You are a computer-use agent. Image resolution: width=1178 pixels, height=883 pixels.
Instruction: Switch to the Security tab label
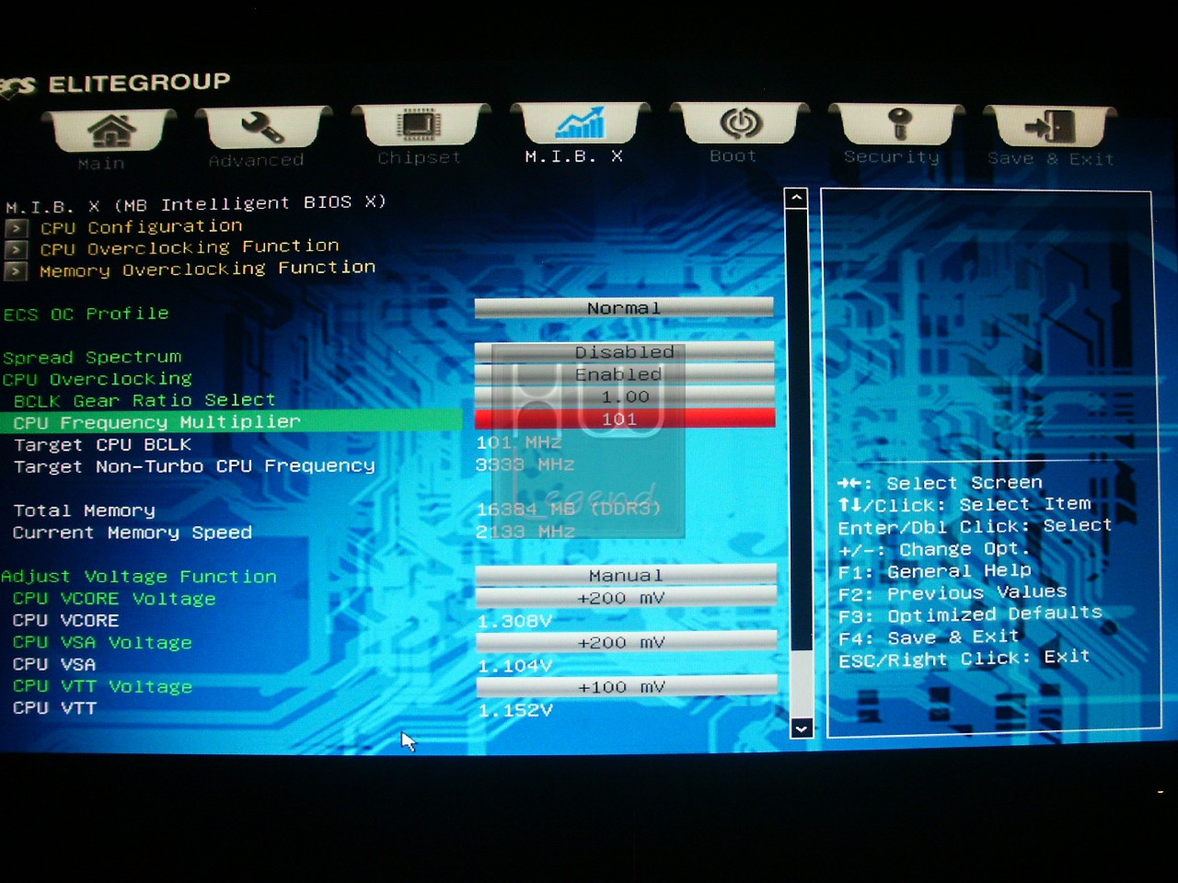[892, 156]
